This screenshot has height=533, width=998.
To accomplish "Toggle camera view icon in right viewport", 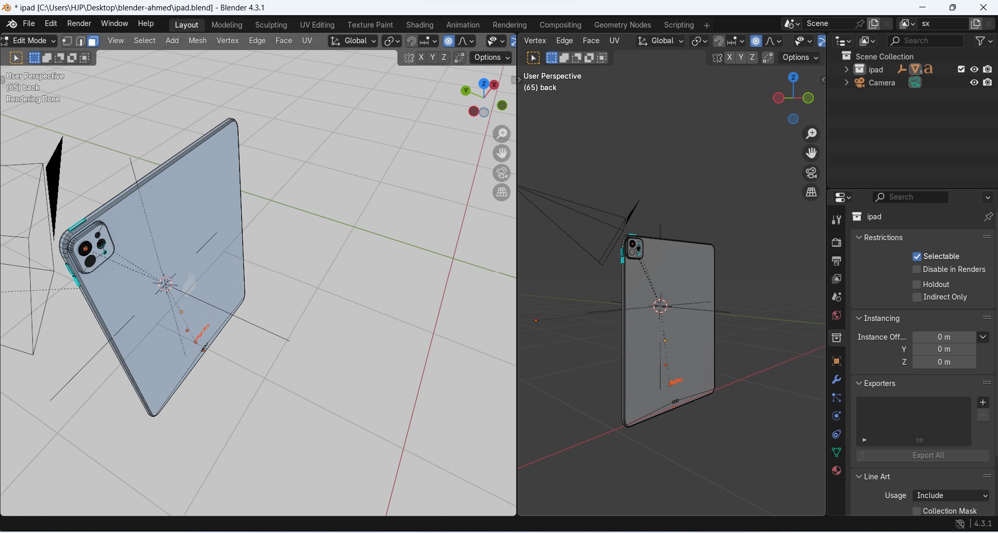I will (x=812, y=173).
